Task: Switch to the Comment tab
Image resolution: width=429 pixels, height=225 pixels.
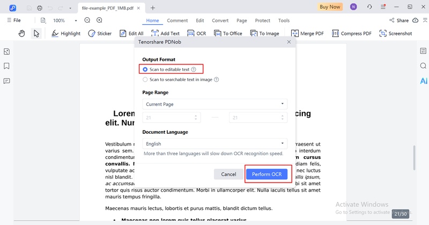Action: pyautogui.click(x=177, y=20)
